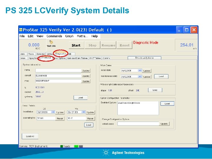This screenshot has height=159, width=212.
Task: Click the serial# input field
Action: (58, 76)
